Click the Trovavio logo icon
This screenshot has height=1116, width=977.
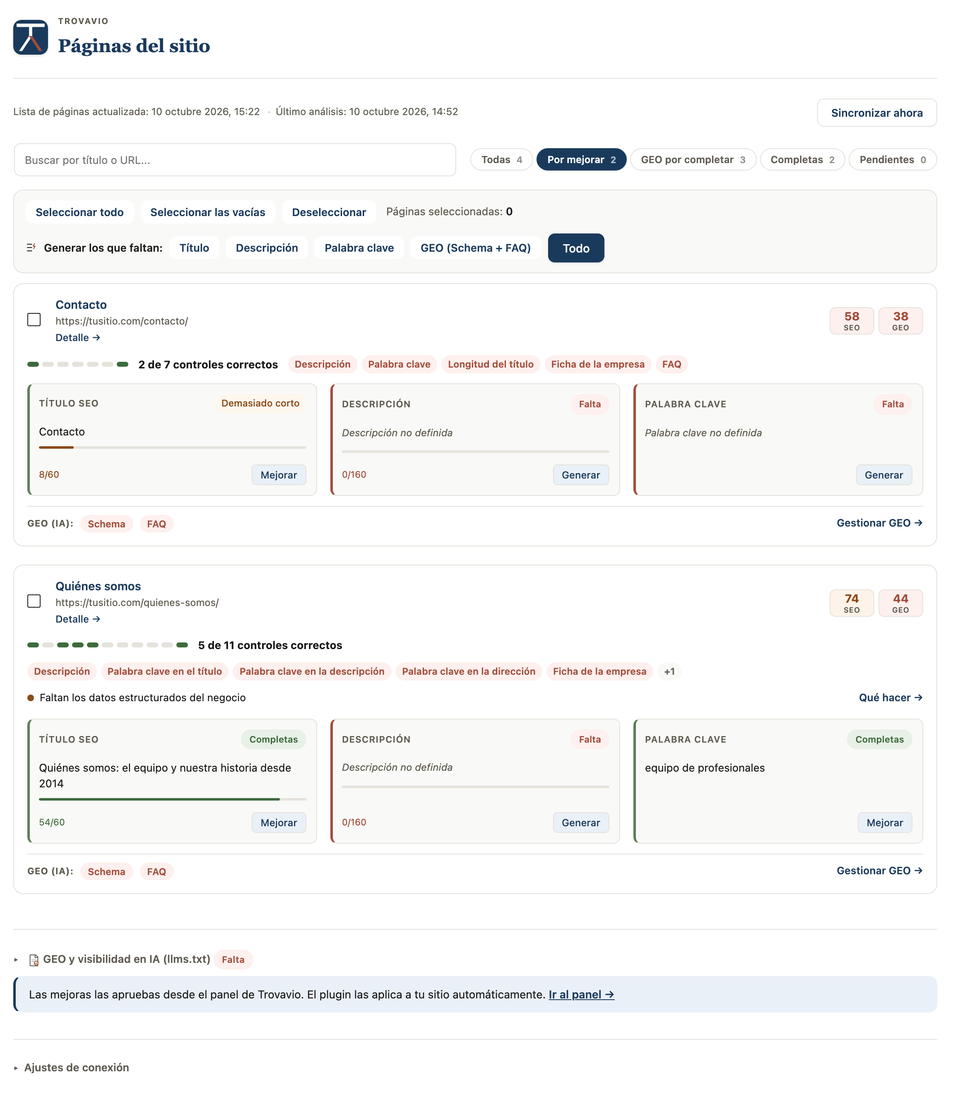pyautogui.click(x=31, y=38)
